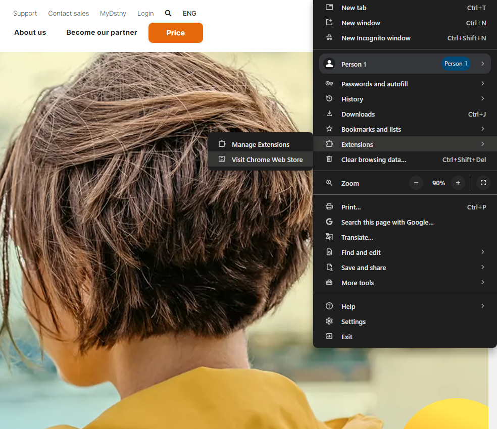497x429 pixels.
Task: Click the orange Price button
Action: point(176,33)
